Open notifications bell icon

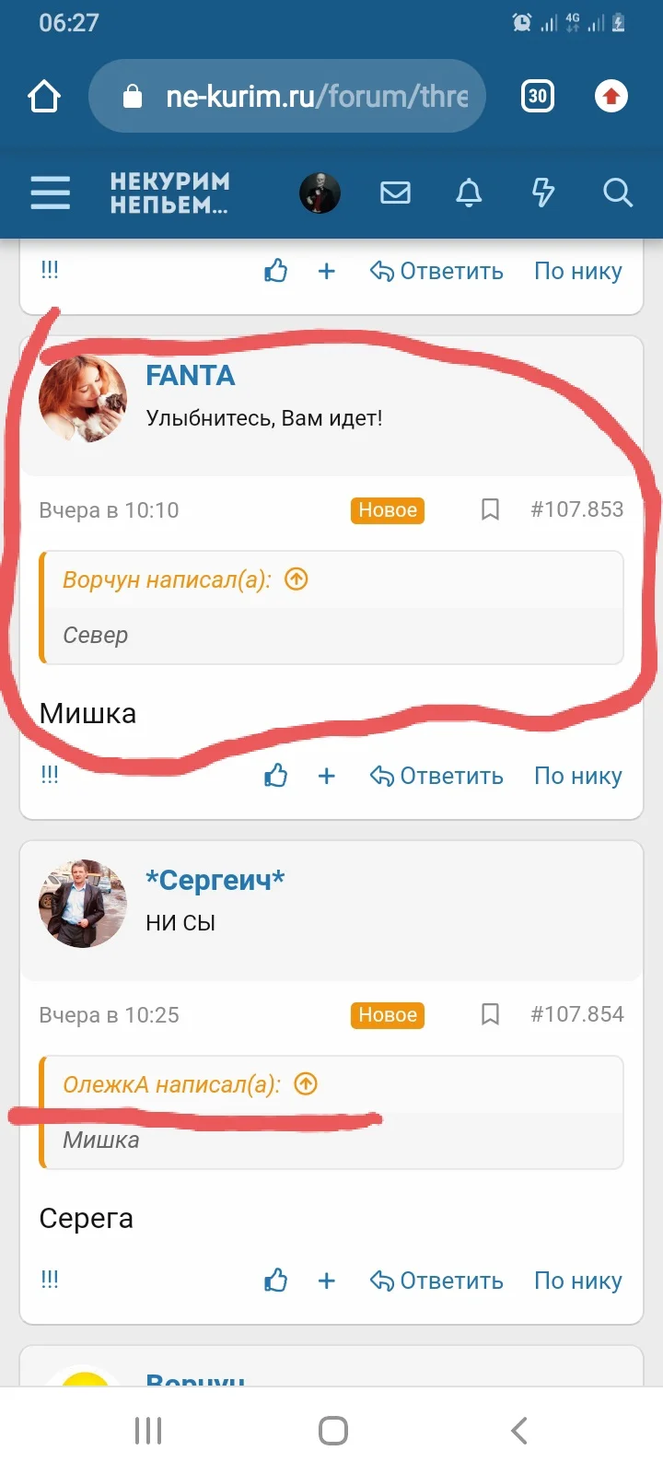coord(469,193)
